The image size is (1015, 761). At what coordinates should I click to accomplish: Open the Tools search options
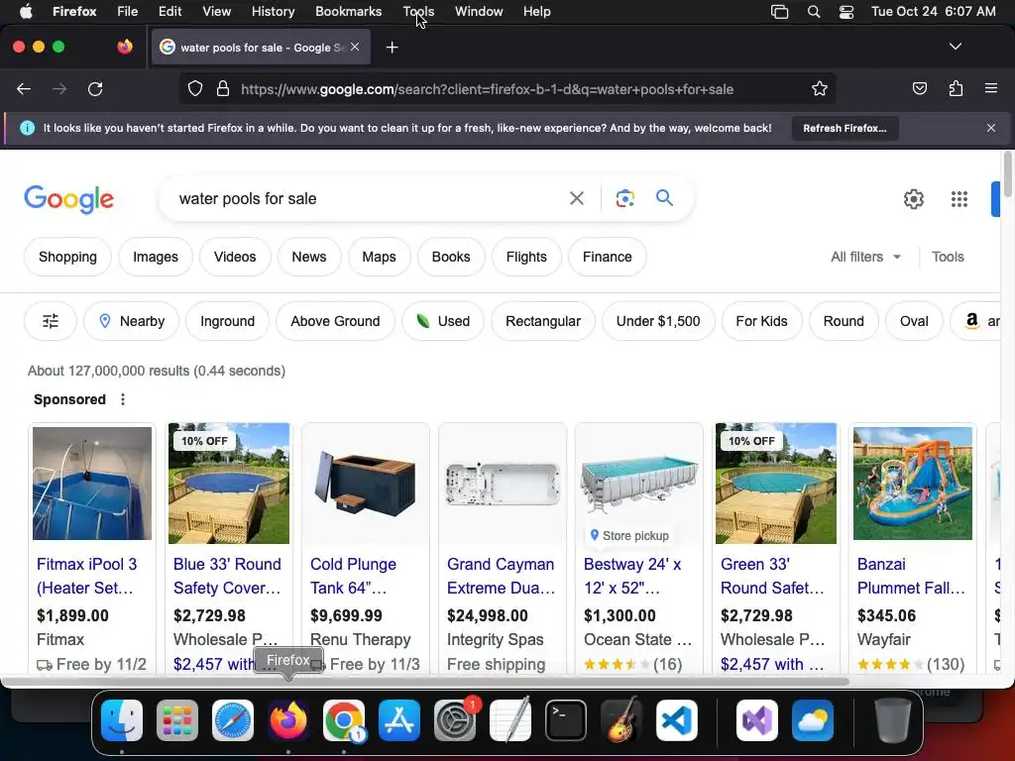[947, 257]
